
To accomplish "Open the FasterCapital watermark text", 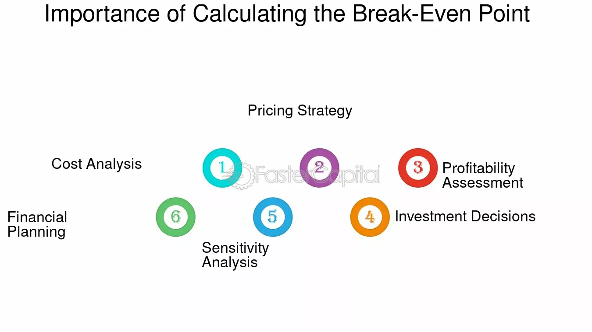I will pos(317,176).
